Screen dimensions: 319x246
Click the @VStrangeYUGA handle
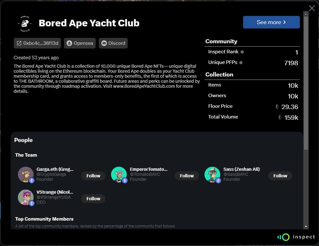click(54, 197)
